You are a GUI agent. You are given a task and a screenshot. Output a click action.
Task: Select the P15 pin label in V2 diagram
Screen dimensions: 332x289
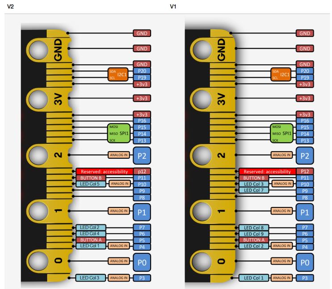point(142,128)
